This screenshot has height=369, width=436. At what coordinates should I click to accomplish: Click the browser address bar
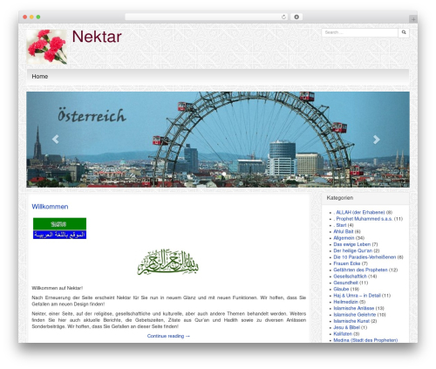[x=207, y=17]
